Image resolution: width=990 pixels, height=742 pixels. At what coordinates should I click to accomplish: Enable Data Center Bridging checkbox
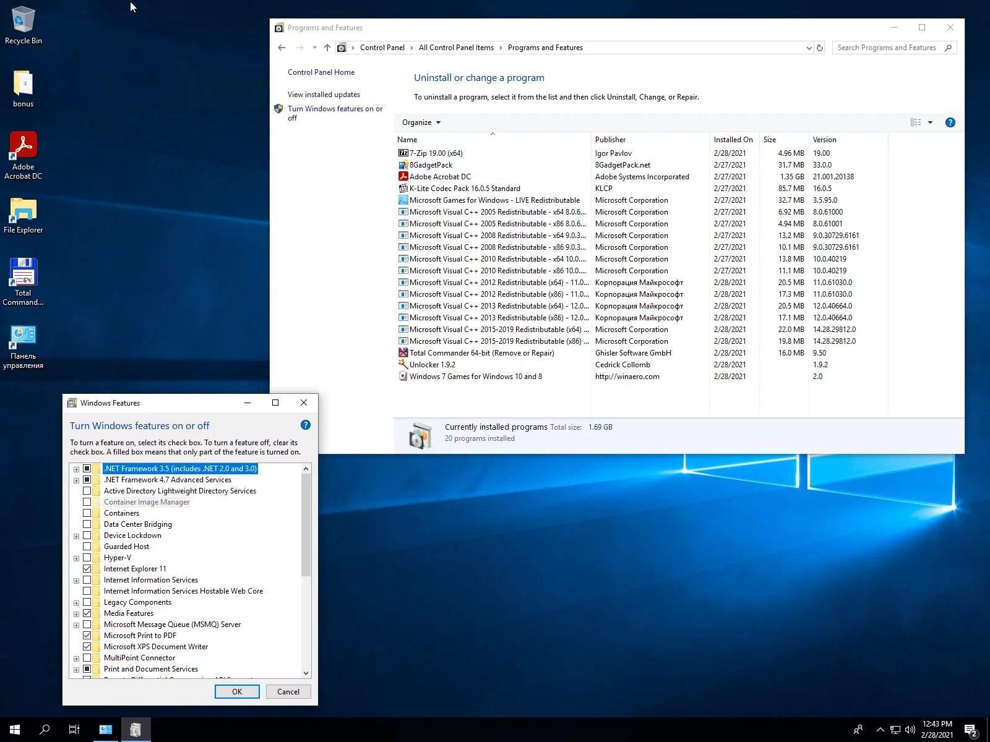coord(87,524)
